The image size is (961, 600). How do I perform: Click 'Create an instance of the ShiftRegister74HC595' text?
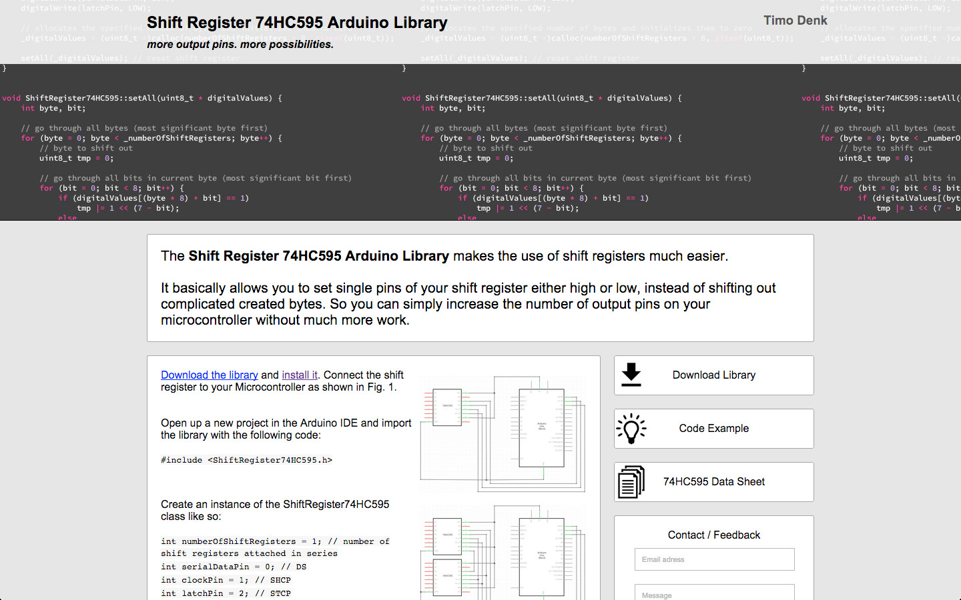click(275, 504)
